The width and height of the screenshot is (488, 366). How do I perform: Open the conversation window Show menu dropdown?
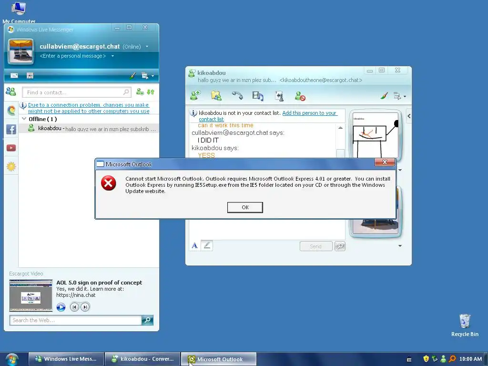click(x=400, y=96)
